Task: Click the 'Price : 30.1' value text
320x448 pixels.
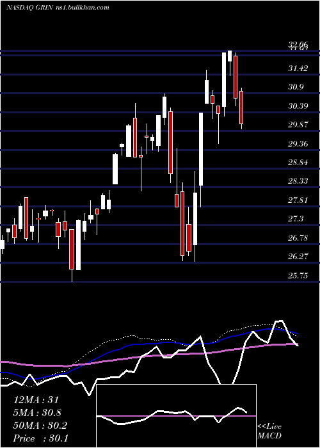Action: point(40,438)
